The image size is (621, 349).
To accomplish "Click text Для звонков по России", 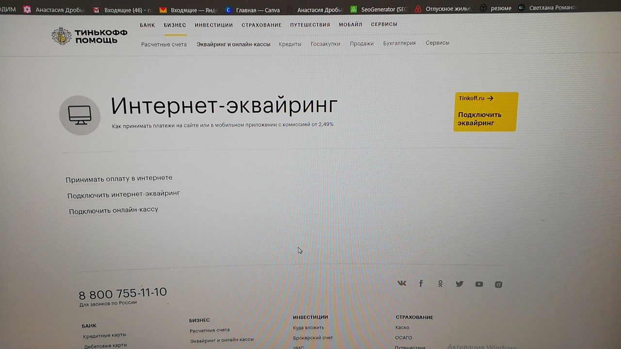I will click(108, 303).
